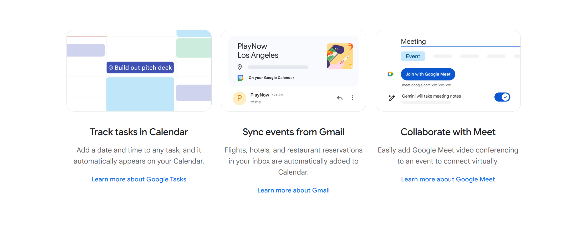The width and height of the screenshot is (582, 239).
Task: Click Join with Google Meet button
Action: point(428,74)
